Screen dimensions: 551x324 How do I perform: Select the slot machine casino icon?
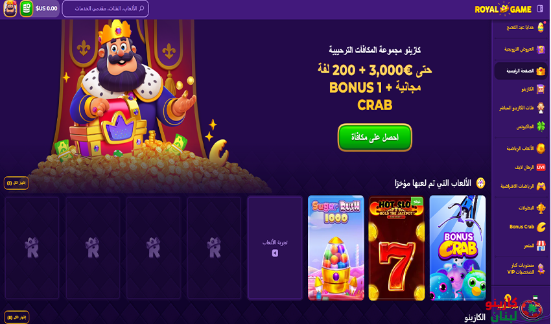[x=541, y=89]
